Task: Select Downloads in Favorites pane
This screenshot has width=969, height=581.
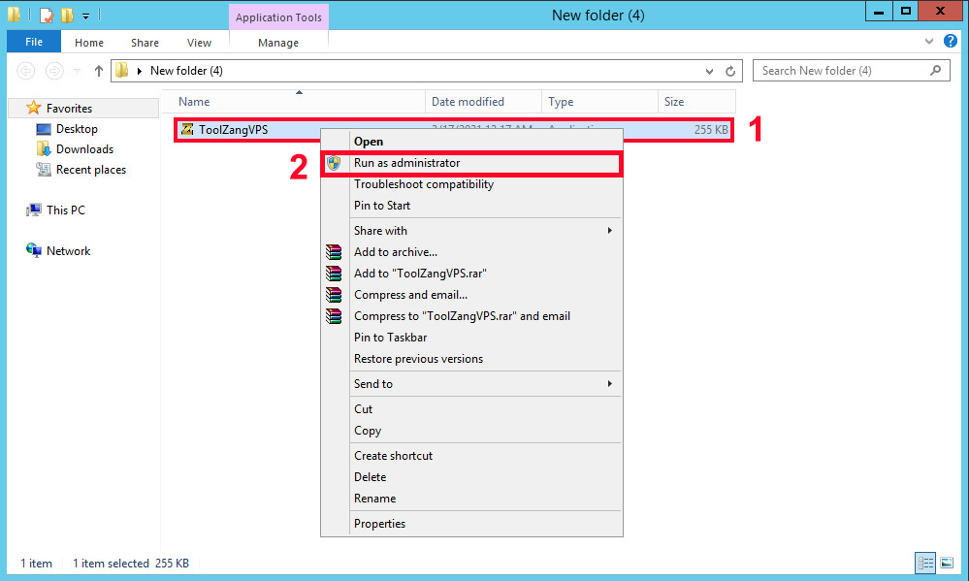Action: (x=84, y=149)
